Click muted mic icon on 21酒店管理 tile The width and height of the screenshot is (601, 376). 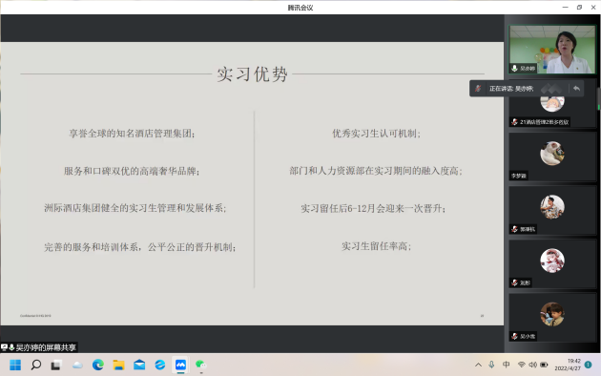point(514,122)
